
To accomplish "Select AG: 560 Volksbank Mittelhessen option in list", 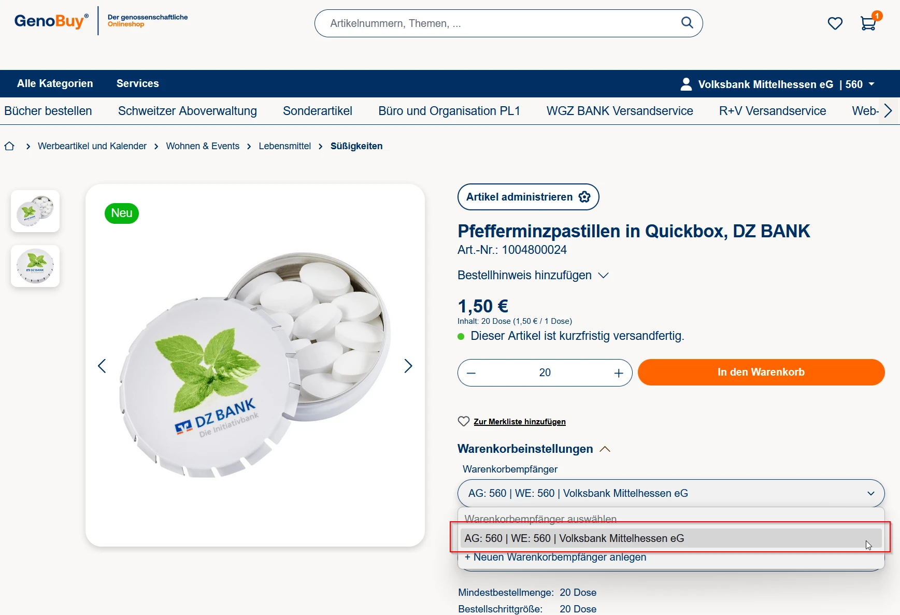I will 574,538.
